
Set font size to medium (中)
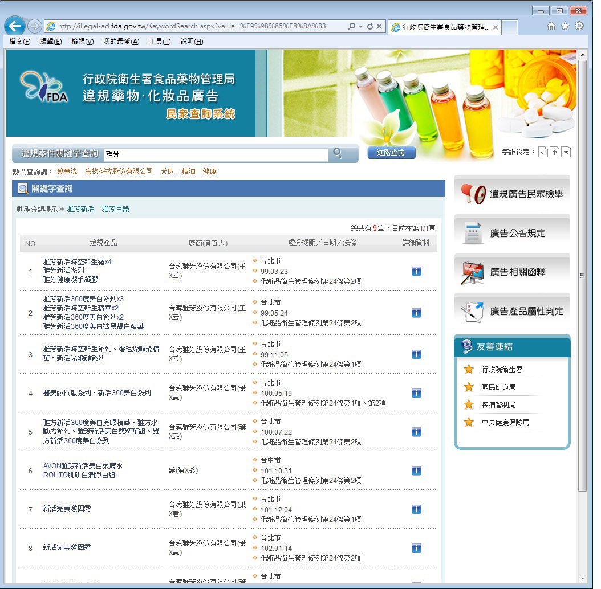[x=555, y=152]
